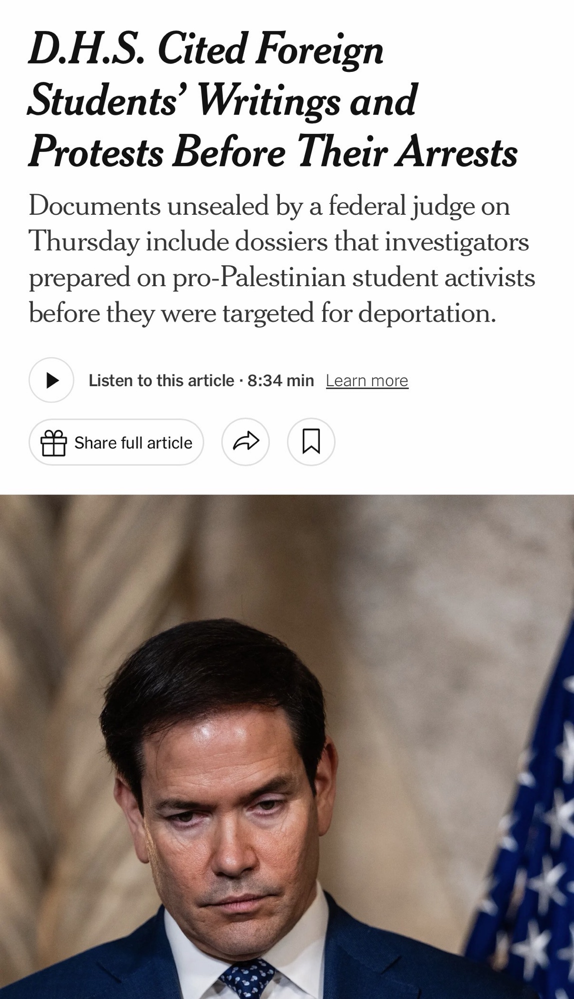Tap the Listen to this article label
The image size is (574, 999).
(x=161, y=381)
